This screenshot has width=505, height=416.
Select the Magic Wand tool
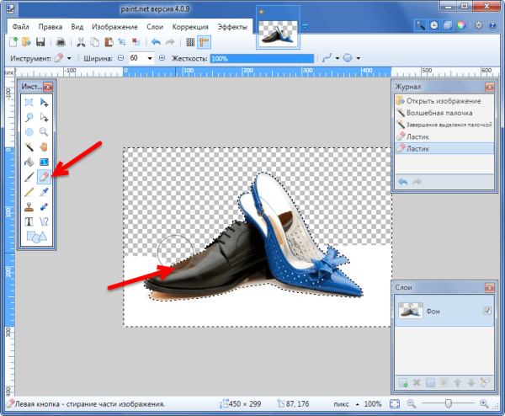click(29, 147)
